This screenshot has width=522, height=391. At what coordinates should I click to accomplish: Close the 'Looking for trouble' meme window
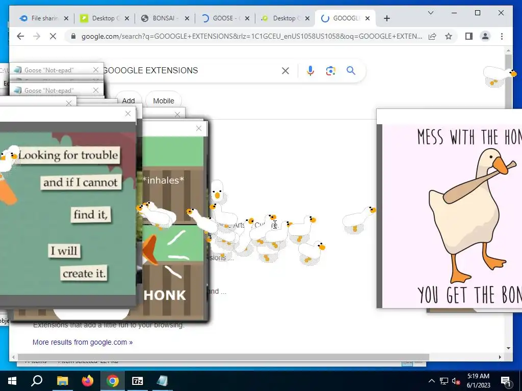(128, 114)
